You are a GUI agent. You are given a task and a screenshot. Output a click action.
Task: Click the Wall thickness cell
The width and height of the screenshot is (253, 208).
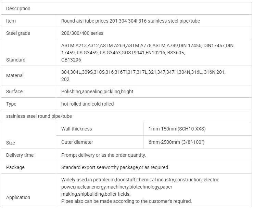100,129
